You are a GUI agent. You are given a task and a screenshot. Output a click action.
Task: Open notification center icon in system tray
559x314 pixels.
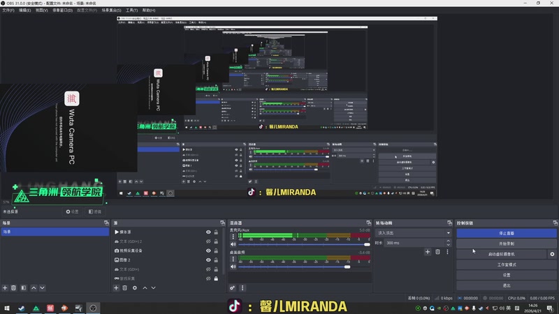click(551, 308)
